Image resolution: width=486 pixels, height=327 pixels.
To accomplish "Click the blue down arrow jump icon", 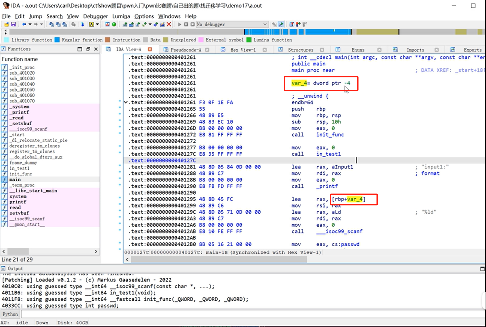I will pos(82,24).
